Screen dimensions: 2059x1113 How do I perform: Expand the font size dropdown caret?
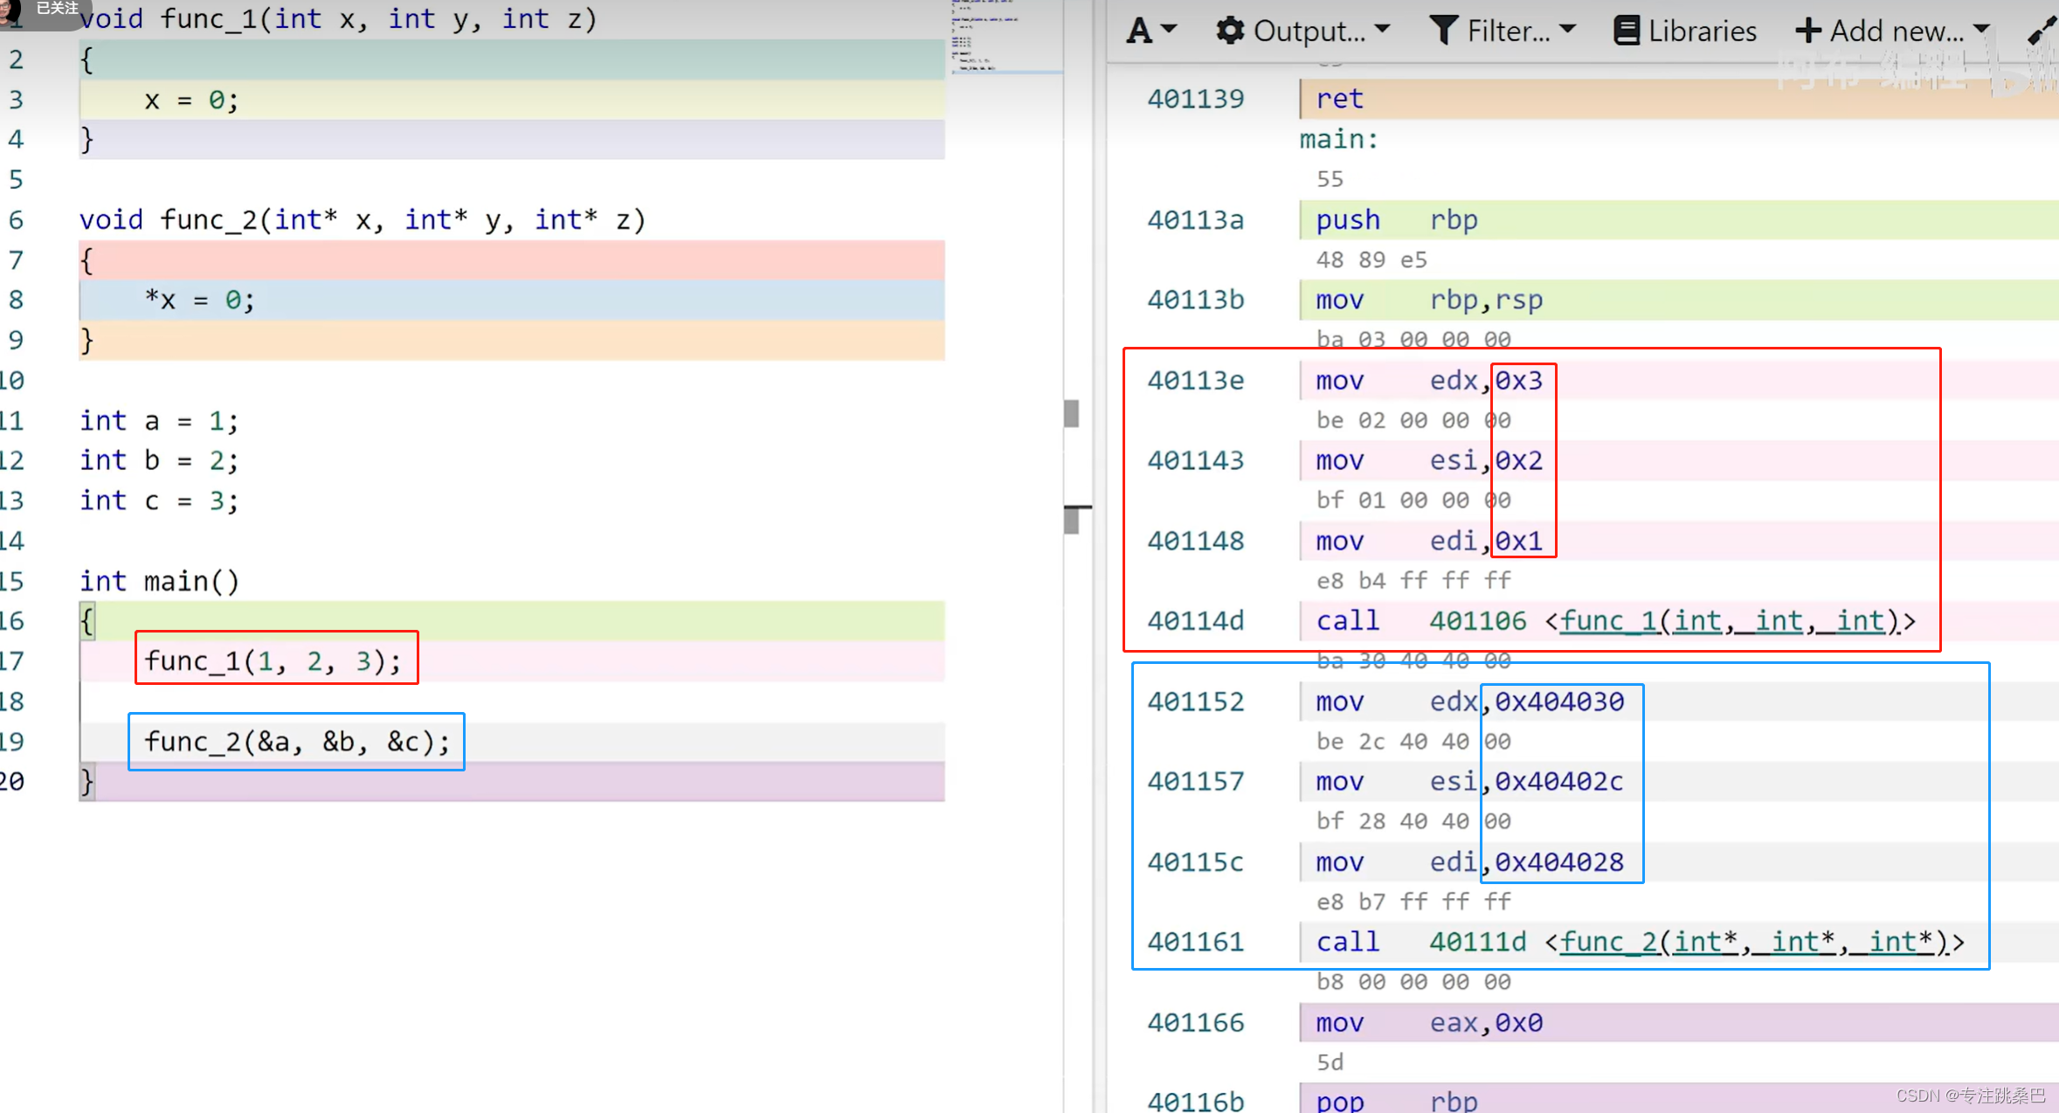coord(1169,30)
